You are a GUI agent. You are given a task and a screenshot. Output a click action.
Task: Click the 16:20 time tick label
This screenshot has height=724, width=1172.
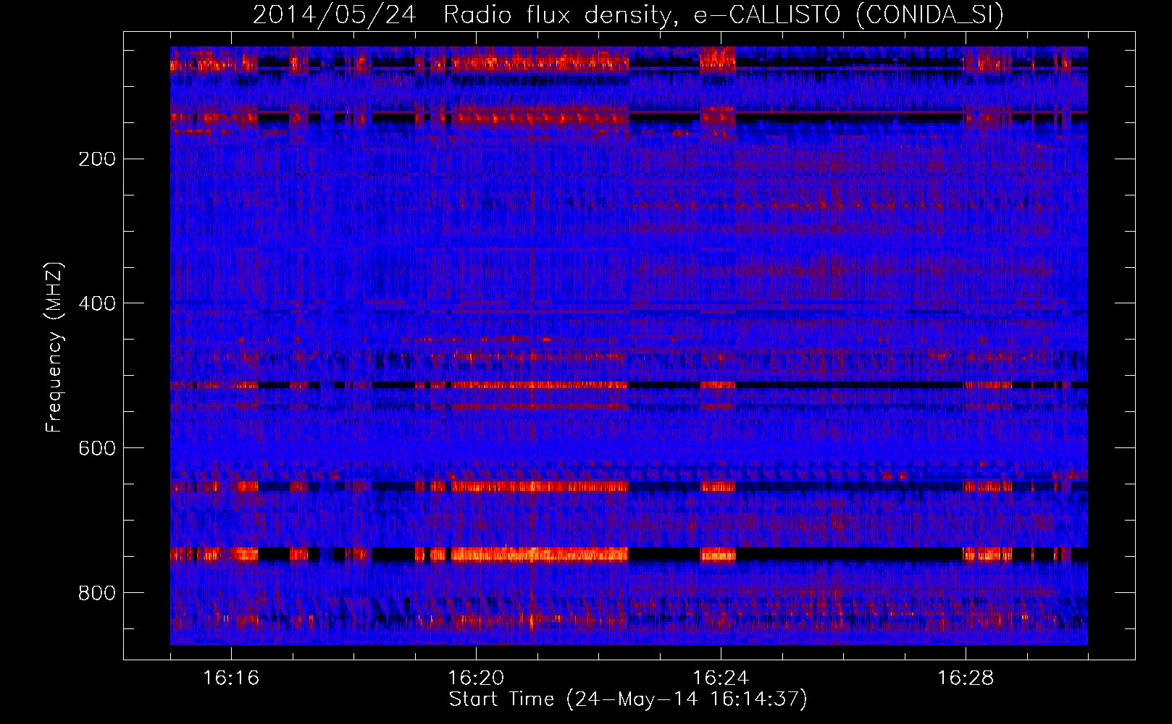tap(476, 678)
